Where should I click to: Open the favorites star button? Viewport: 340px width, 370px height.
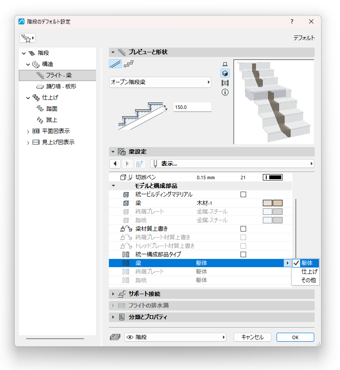tap(27, 38)
